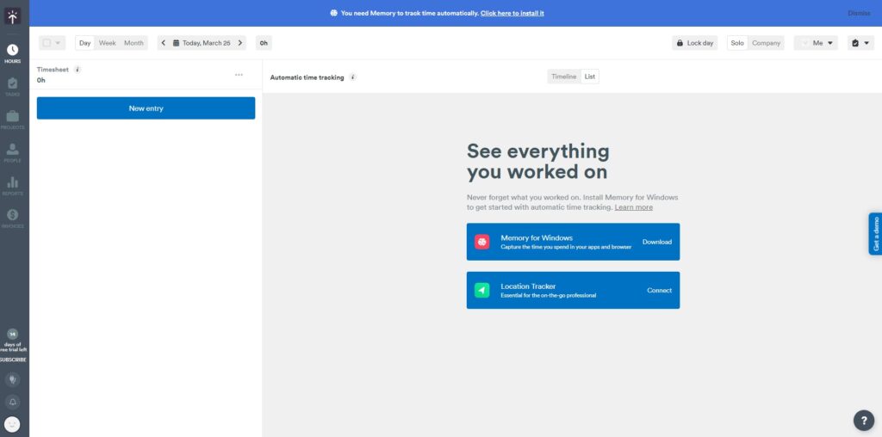Viewport: 882px width, 437px height.
Task: Connect the Location Tracker
Action: (659, 291)
